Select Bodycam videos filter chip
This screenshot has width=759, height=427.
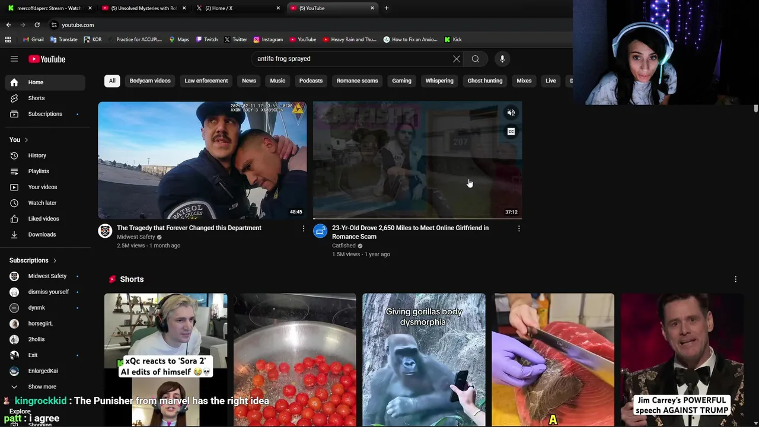[x=150, y=81]
